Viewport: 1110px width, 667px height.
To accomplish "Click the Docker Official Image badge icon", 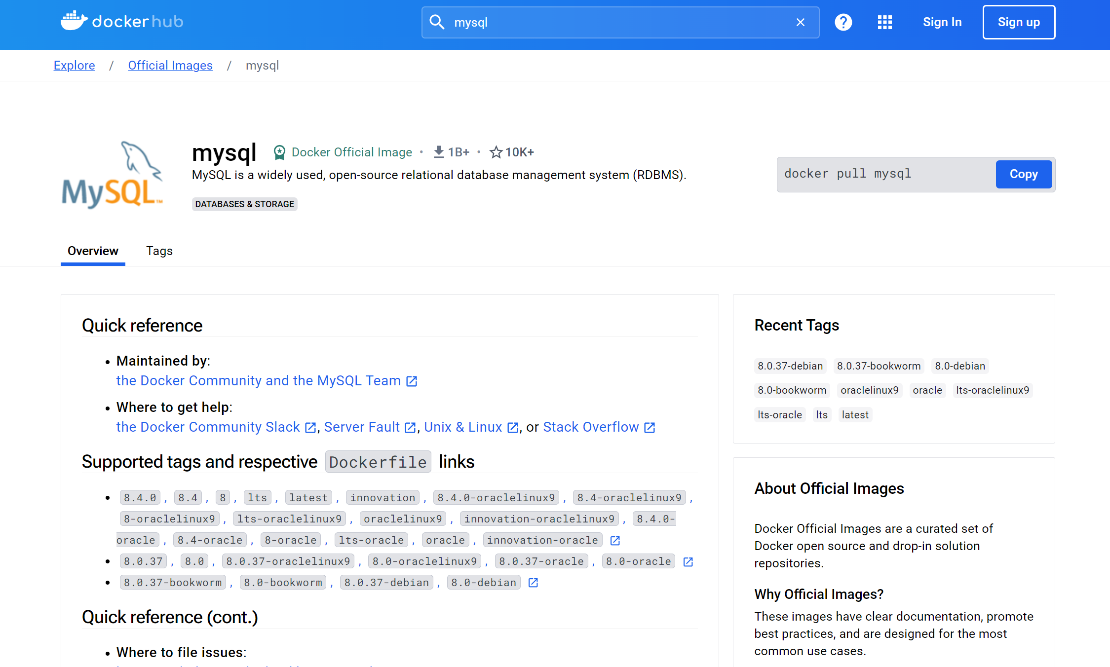I will tap(279, 152).
